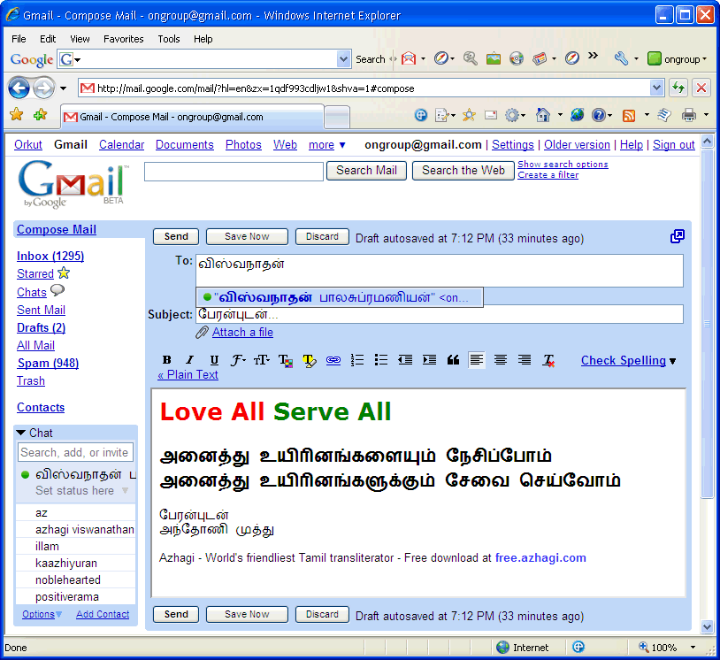
Task: Insert a hyperlink using the link icon
Action: coord(333,360)
